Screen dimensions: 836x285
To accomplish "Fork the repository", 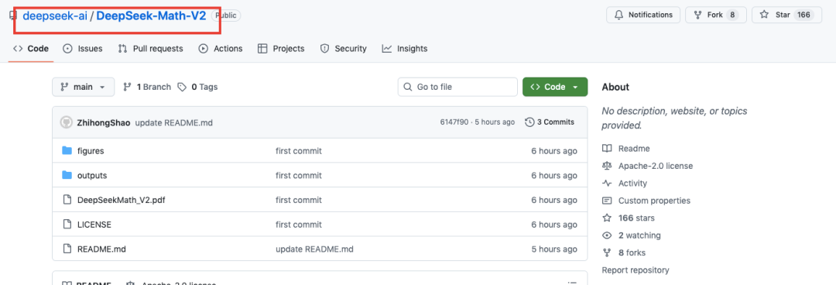I will pyautogui.click(x=715, y=15).
